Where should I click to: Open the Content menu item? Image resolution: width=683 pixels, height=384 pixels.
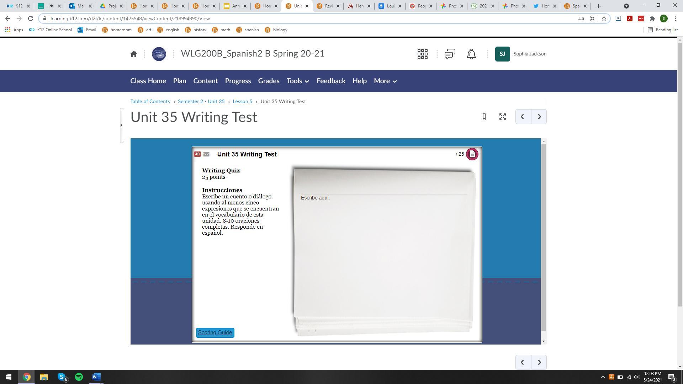click(x=205, y=81)
